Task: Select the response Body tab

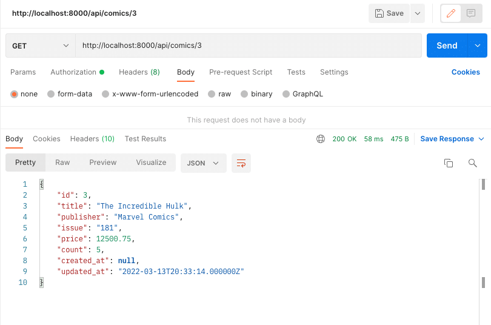Action: tap(14, 139)
